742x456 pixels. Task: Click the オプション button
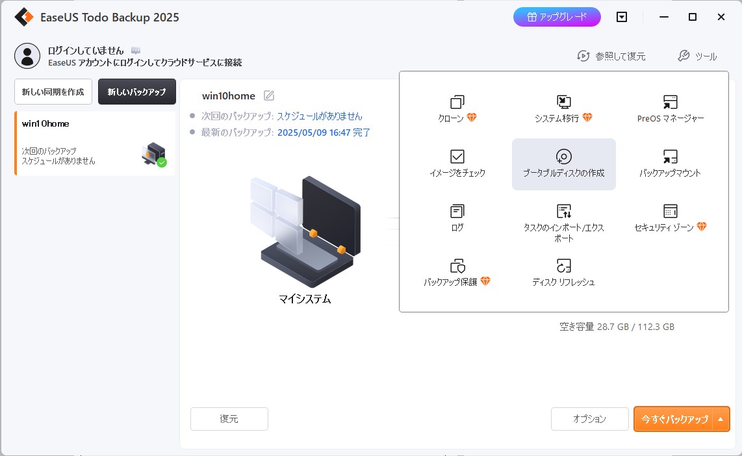pos(589,419)
